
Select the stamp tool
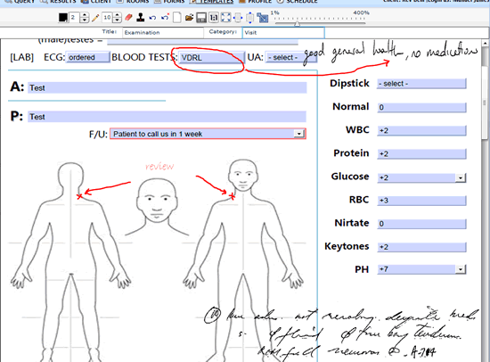[141, 18]
